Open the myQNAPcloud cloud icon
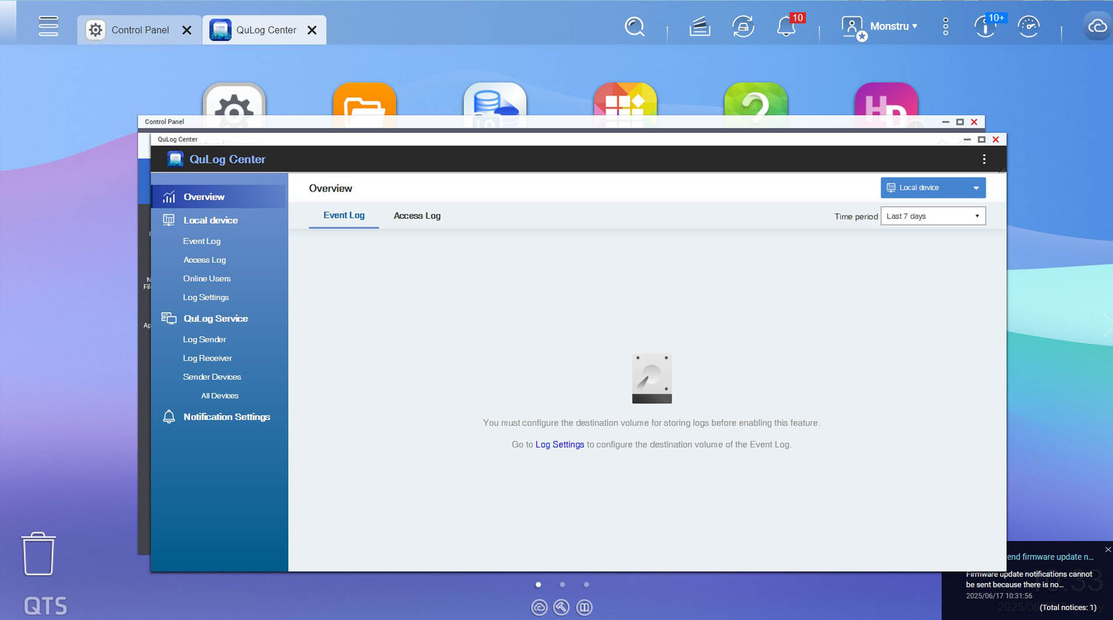Image resolution: width=1113 pixels, height=620 pixels. (1097, 27)
